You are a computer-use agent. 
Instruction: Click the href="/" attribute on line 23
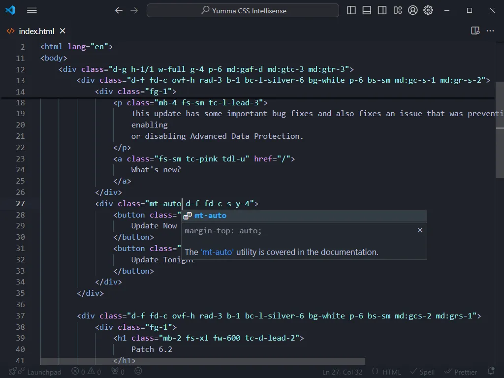click(x=272, y=159)
